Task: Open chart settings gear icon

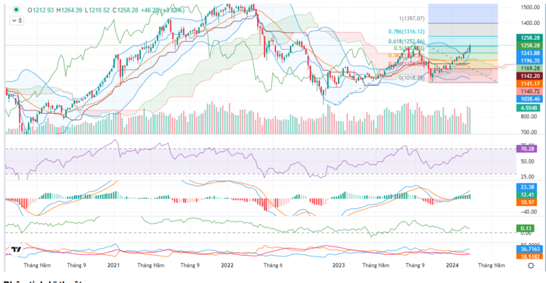Action: pyautogui.click(x=531, y=266)
